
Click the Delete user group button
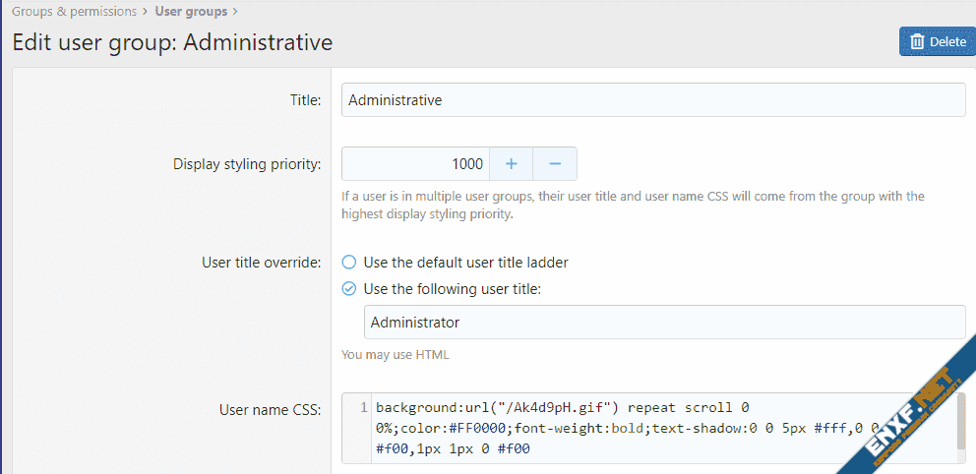pos(937,41)
